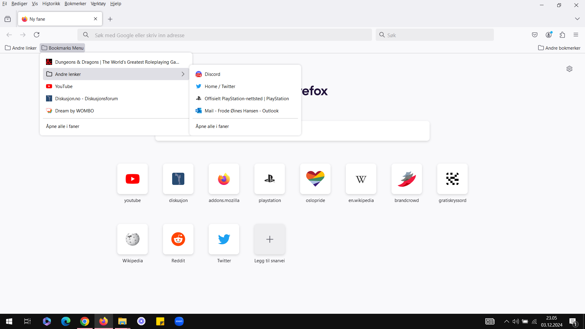Go back one page
585x329 pixels.
click(x=9, y=35)
